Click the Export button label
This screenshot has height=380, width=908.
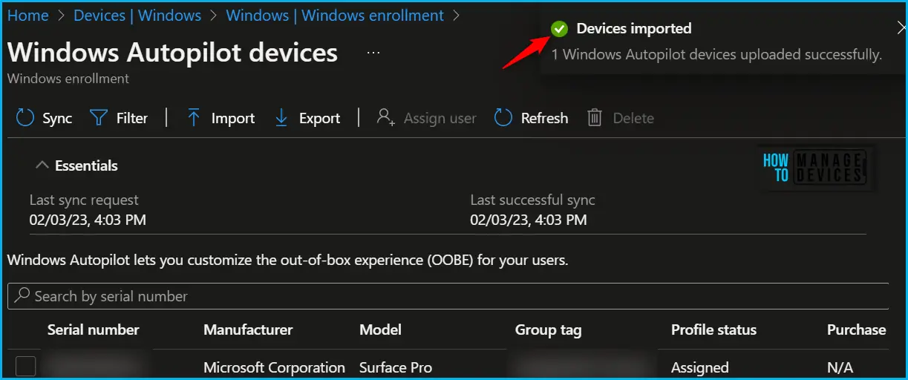click(319, 118)
